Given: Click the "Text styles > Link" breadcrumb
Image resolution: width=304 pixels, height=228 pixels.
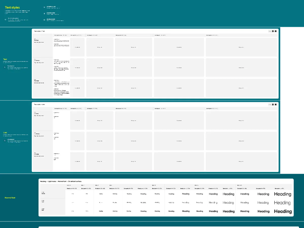Looking at the screenshot, I should pos(40,104).
